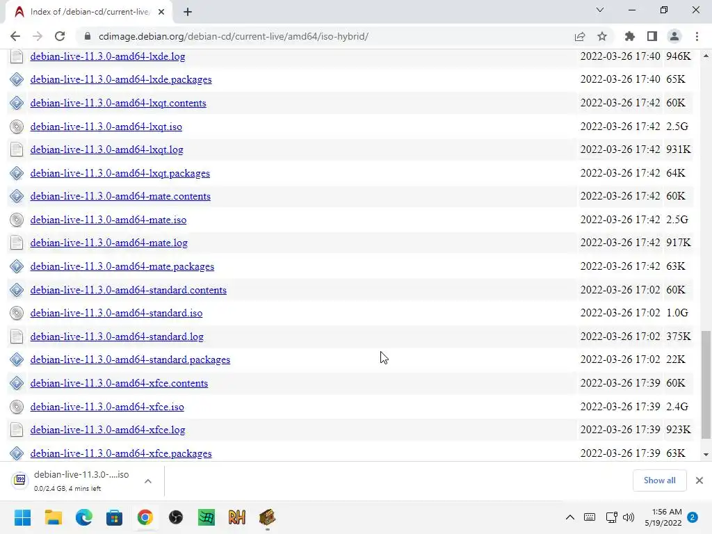Download debian-live-11.3.0-amd64-standard.iso

coord(116,314)
